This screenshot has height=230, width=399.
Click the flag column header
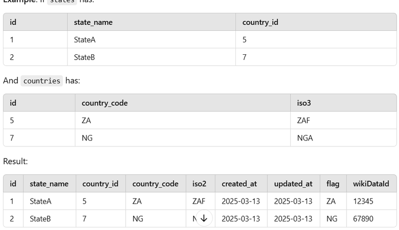point(333,184)
